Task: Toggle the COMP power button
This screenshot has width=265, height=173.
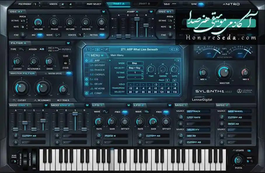Action: pos(86,93)
